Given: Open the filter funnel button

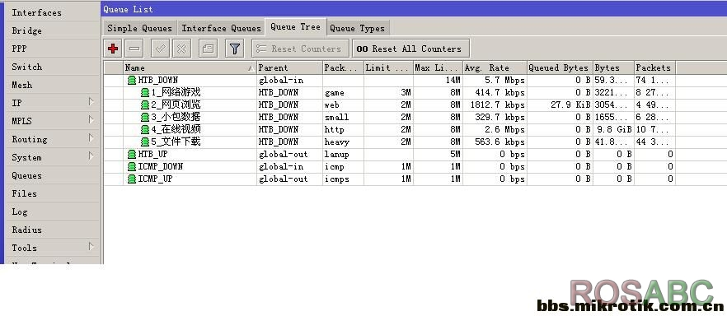Looking at the screenshot, I should 235,49.
